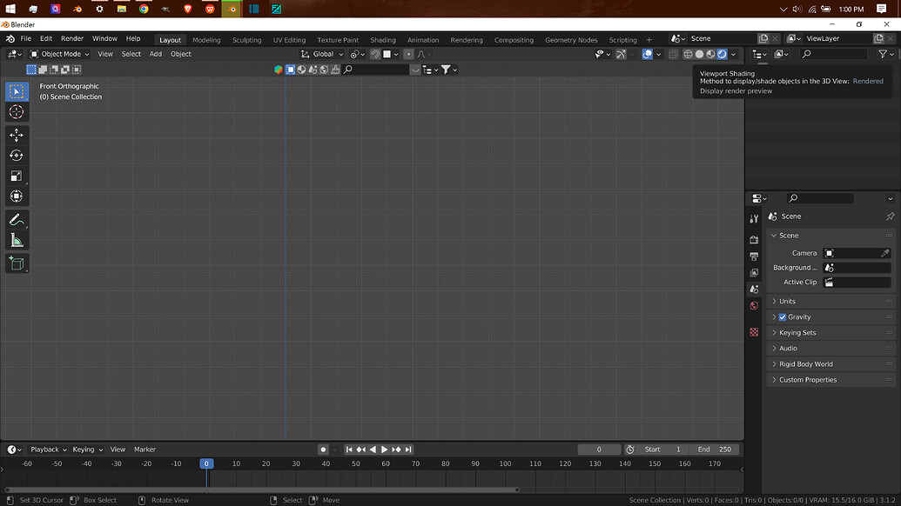Toggle snapping magnet button
The width and height of the screenshot is (901, 506).
pos(375,54)
